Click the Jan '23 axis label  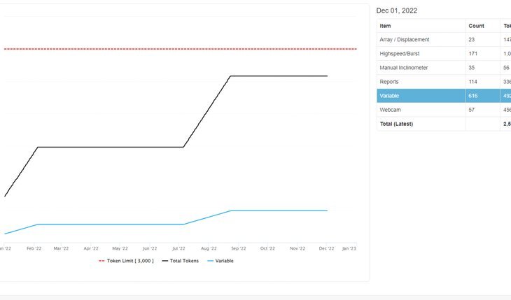349,248
